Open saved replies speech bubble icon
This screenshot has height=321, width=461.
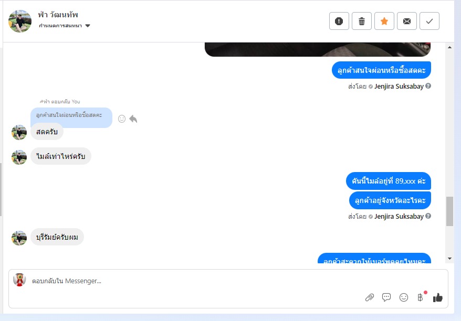coord(386,297)
